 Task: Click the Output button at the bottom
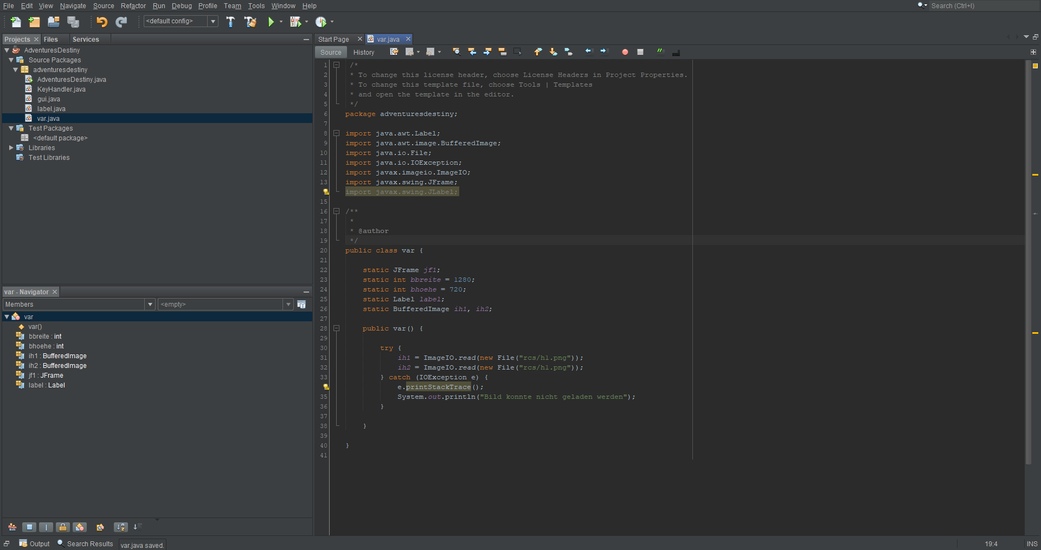point(34,543)
